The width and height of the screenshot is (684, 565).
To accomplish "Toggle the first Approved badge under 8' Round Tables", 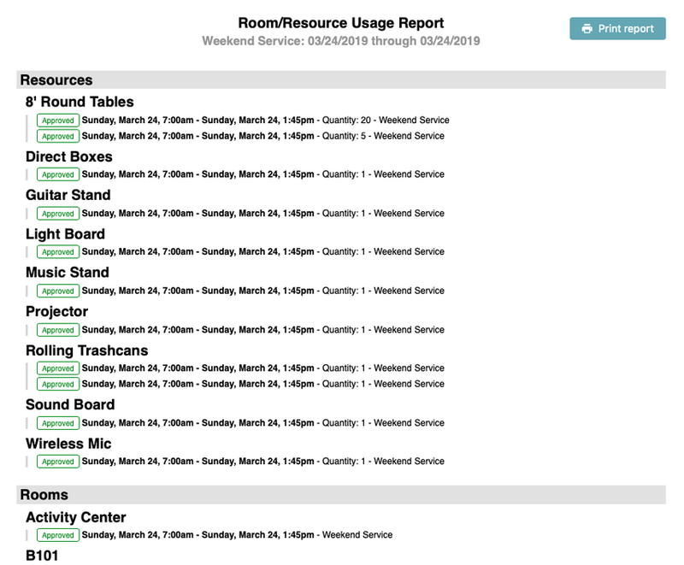I will 57,120.
